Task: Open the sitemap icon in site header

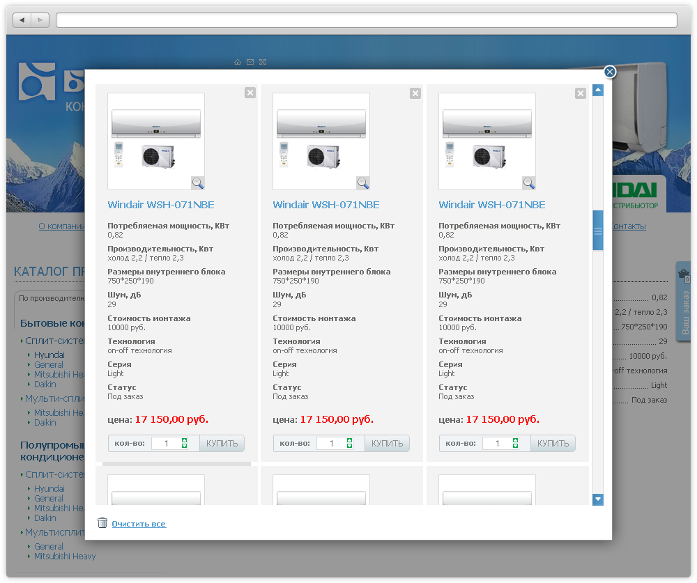Action: tap(263, 62)
